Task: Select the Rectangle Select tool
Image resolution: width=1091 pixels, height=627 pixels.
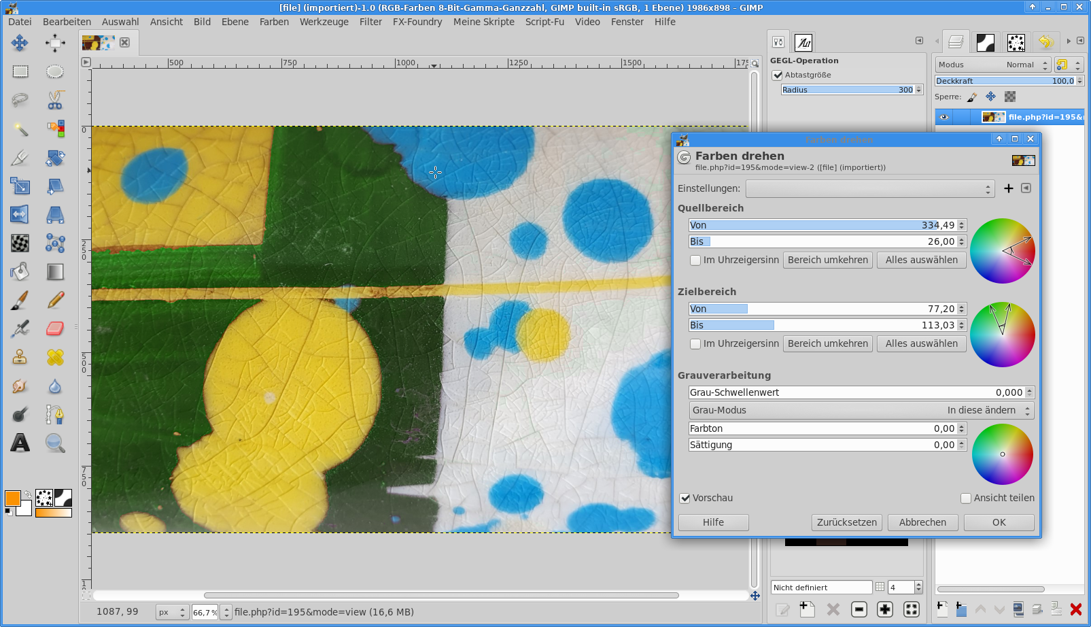Action: tap(20, 71)
